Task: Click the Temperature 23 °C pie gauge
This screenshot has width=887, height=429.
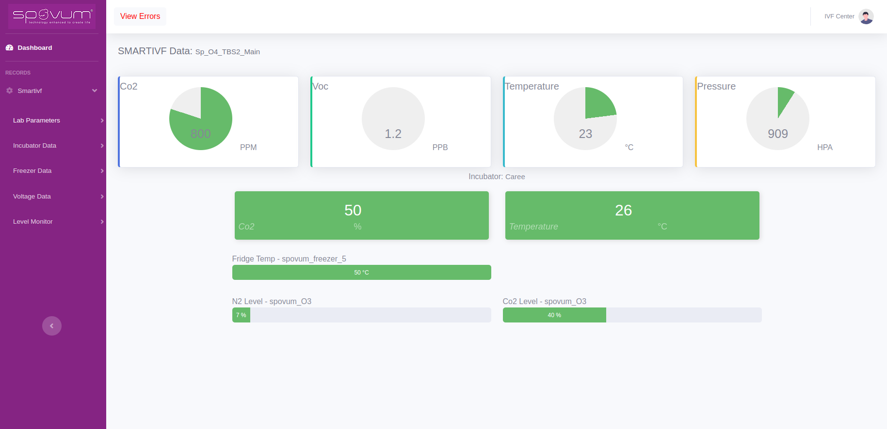Action: point(585,119)
